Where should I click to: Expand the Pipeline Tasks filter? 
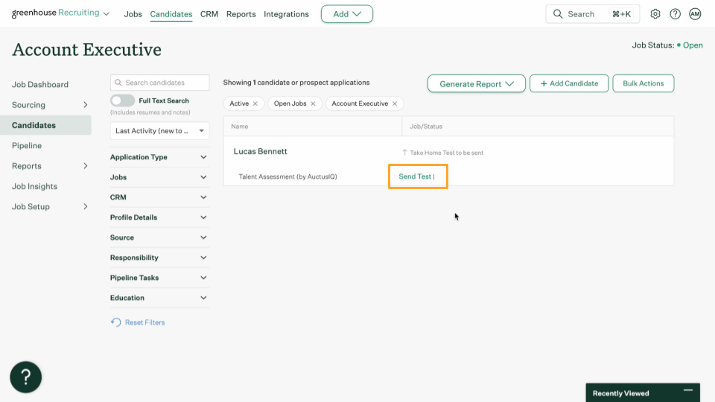(x=159, y=277)
